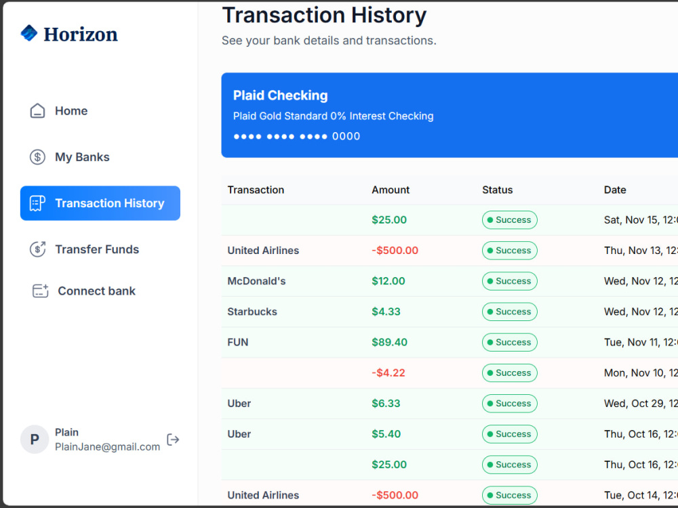Image resolution: width=678 pixels, height=508 pixels.
Task: Click the Transaction History receipt icon
Action: pyautogui.click(x=37, y=203)
